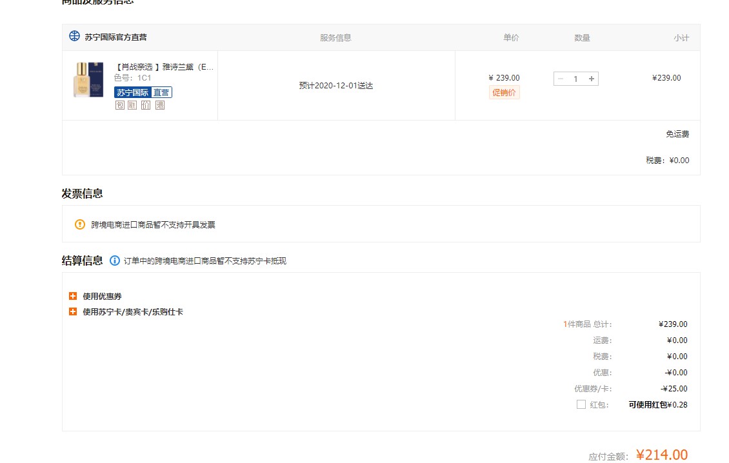This screenshot has width=729, height=463.
Task: Increase quantity with the plus button
Action: point(592,79)
